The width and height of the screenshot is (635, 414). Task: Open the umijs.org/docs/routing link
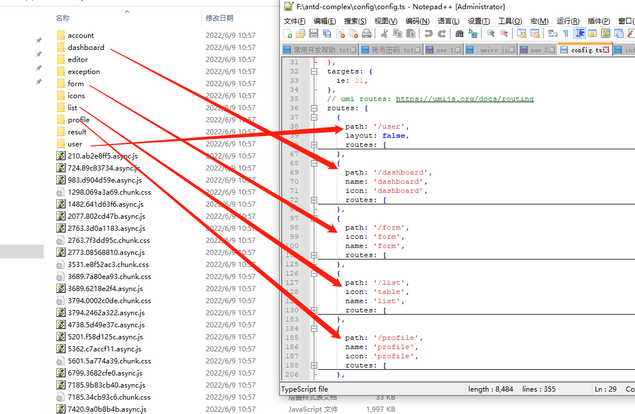464,99
